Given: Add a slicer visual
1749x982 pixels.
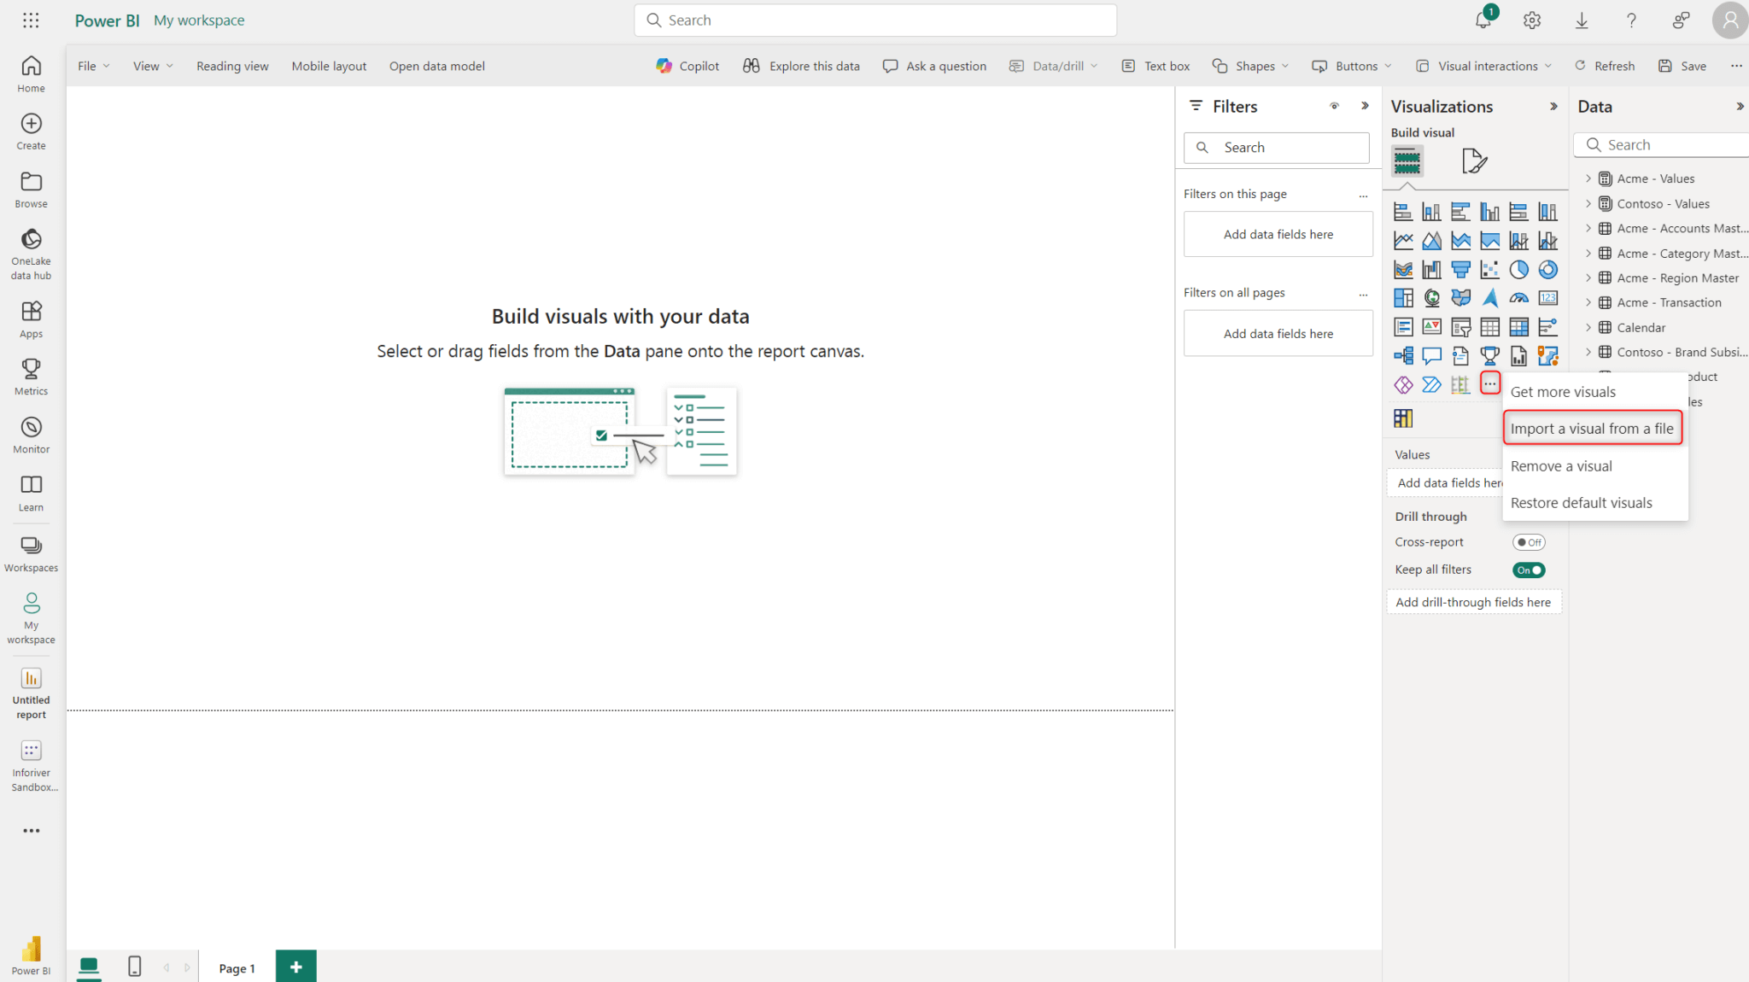Looking at the screenshot, I should point(1461,326).
